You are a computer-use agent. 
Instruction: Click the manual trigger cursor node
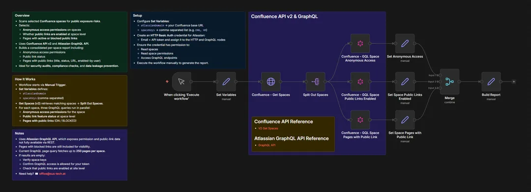pyautogui.click(x=181, y=82)
